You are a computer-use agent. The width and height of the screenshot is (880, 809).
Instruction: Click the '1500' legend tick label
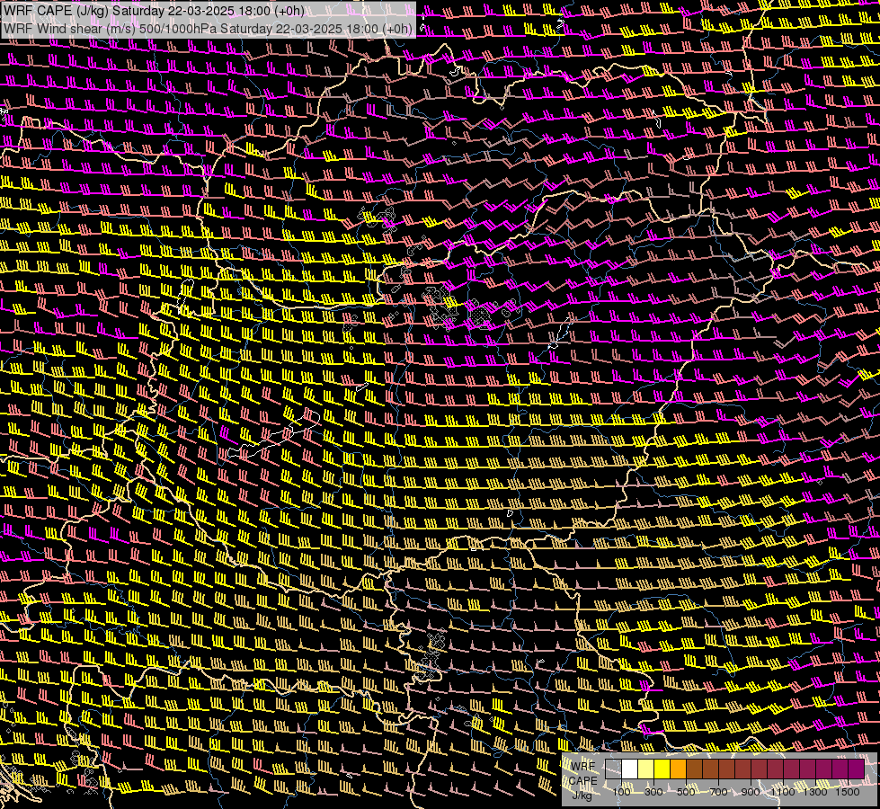[848, 792]
